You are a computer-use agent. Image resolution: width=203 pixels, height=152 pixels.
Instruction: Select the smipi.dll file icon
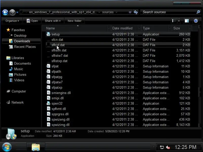tap(48, 98)
